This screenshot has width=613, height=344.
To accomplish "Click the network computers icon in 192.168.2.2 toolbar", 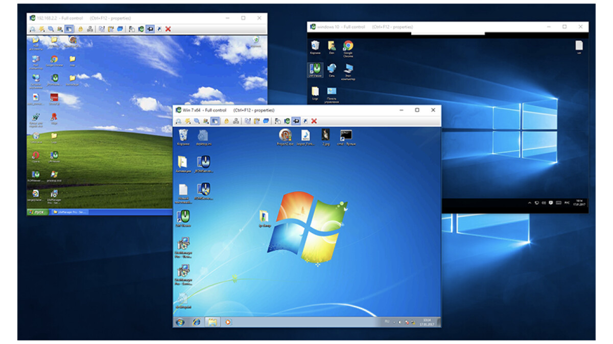I will tap(90, 29).
